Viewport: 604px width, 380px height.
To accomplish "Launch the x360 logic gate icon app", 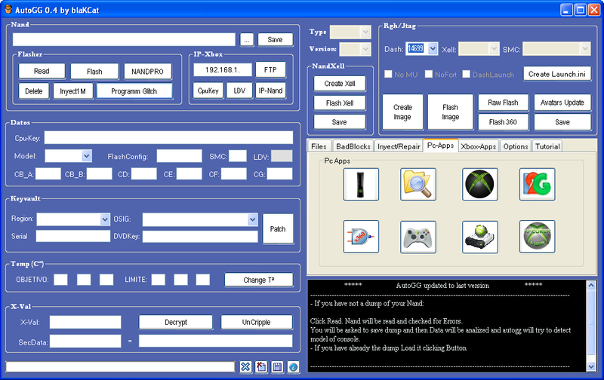I will pyautogui.click(x=361, y=237).
